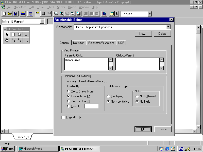The height and width of the screenshot is (152, 203).
Task: Click the ModelMart globe icon in the toolbar
Action: tap(104, 14)
